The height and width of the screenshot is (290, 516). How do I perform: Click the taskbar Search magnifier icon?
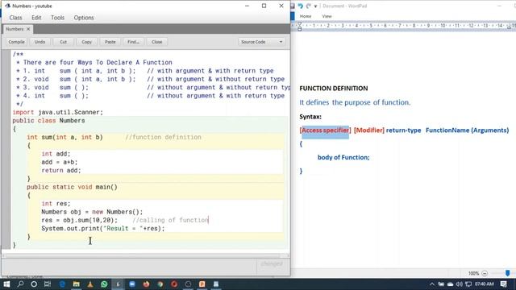20,284
